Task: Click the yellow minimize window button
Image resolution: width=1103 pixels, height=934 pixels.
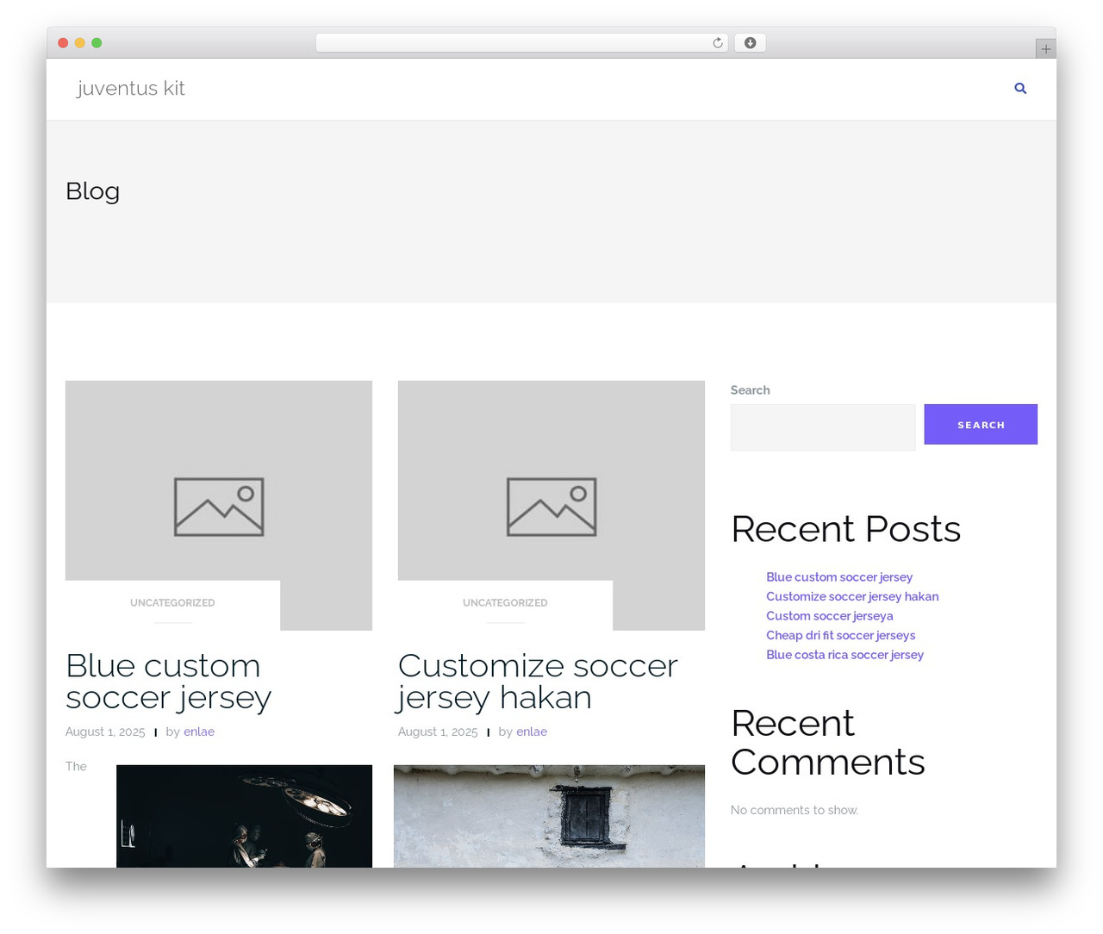Action: point(80,43)
